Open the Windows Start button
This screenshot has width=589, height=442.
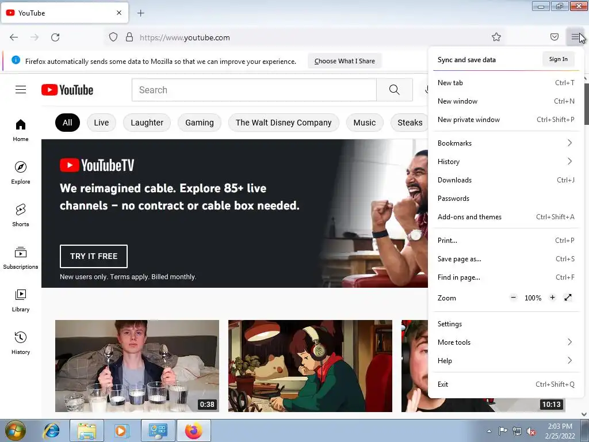click(x=15, y=430)
